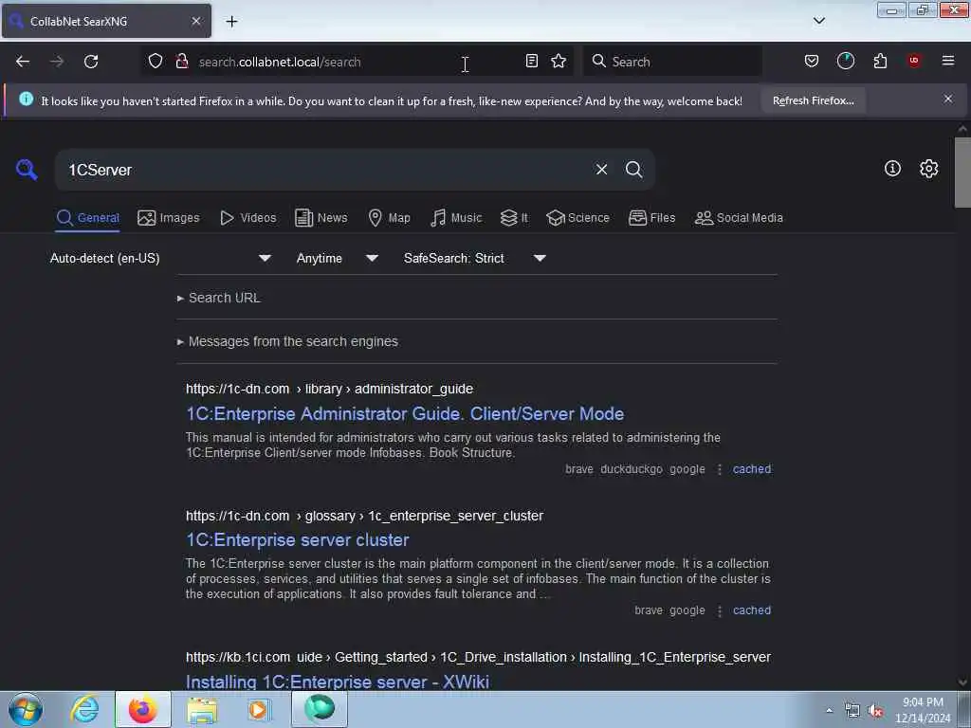This screenshot has width=971, height=728.
Task: Open the SearXNG about info icon
Action: pos(892,169)
